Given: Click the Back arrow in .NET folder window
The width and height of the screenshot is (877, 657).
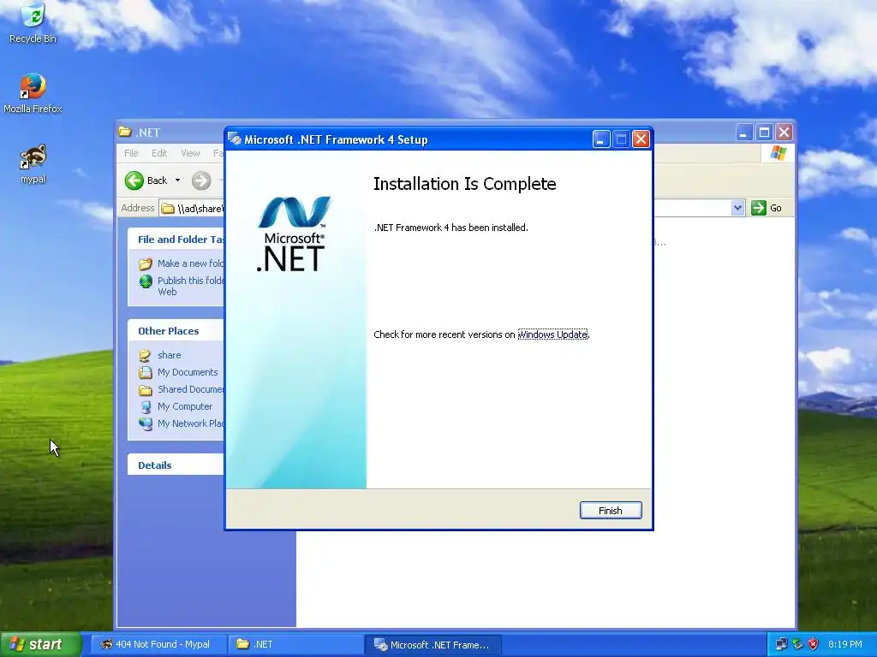Looking at the screenshot, I should tap(134, 181).
